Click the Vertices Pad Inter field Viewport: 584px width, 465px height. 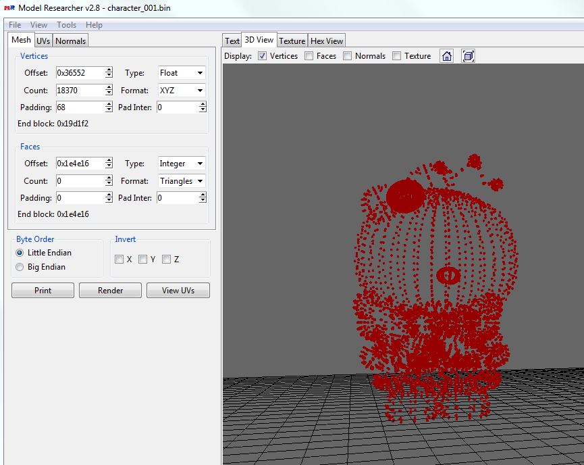click(x=178, y=107)
